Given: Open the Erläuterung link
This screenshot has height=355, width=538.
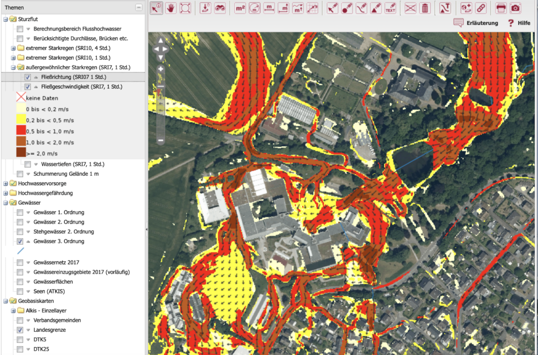Looking at the screenshot, I should (x=475, y=23).
